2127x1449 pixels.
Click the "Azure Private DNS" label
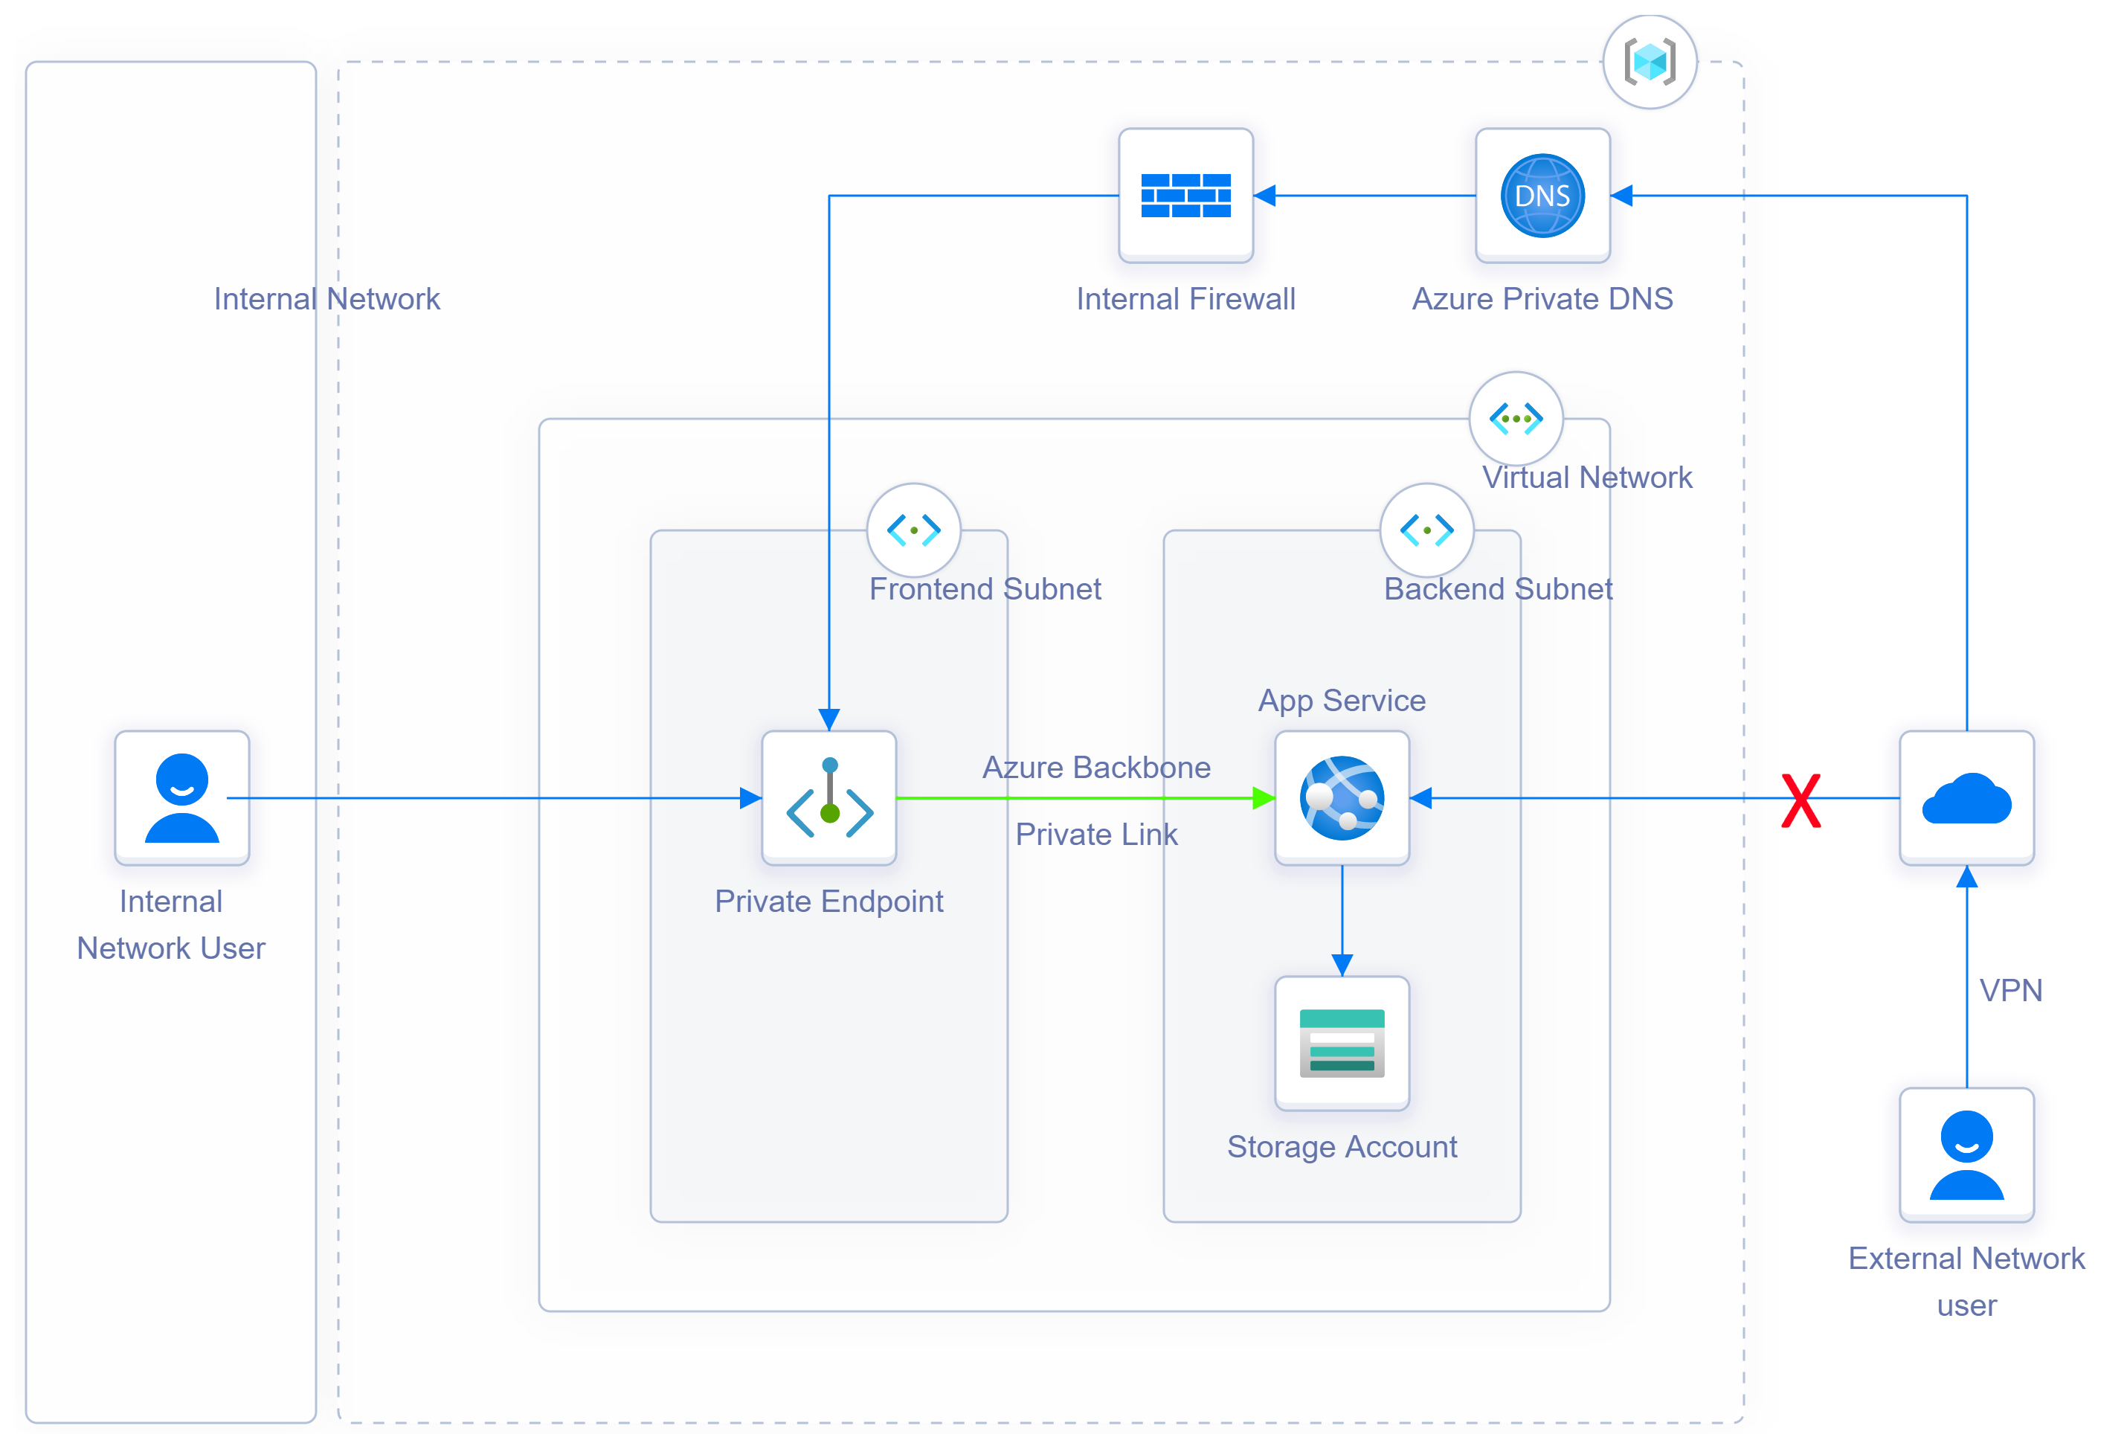tap(1542, 299)
